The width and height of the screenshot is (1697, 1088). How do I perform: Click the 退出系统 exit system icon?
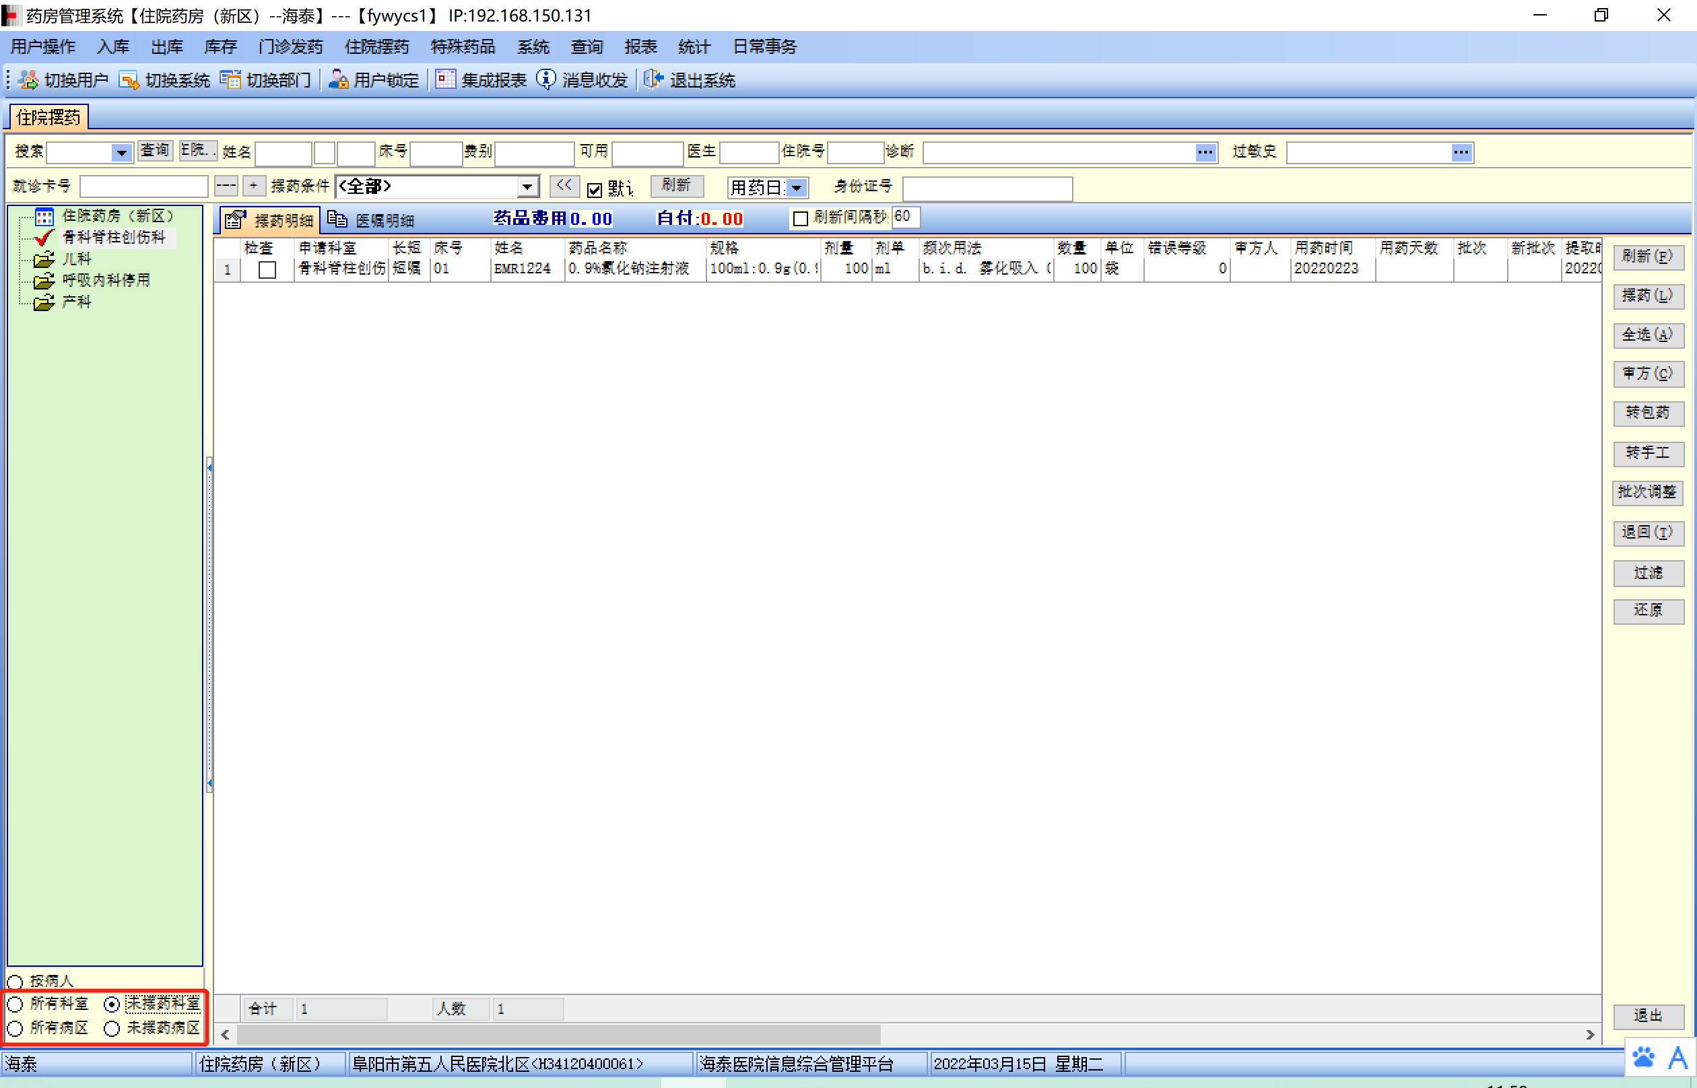tap(653, 80)
